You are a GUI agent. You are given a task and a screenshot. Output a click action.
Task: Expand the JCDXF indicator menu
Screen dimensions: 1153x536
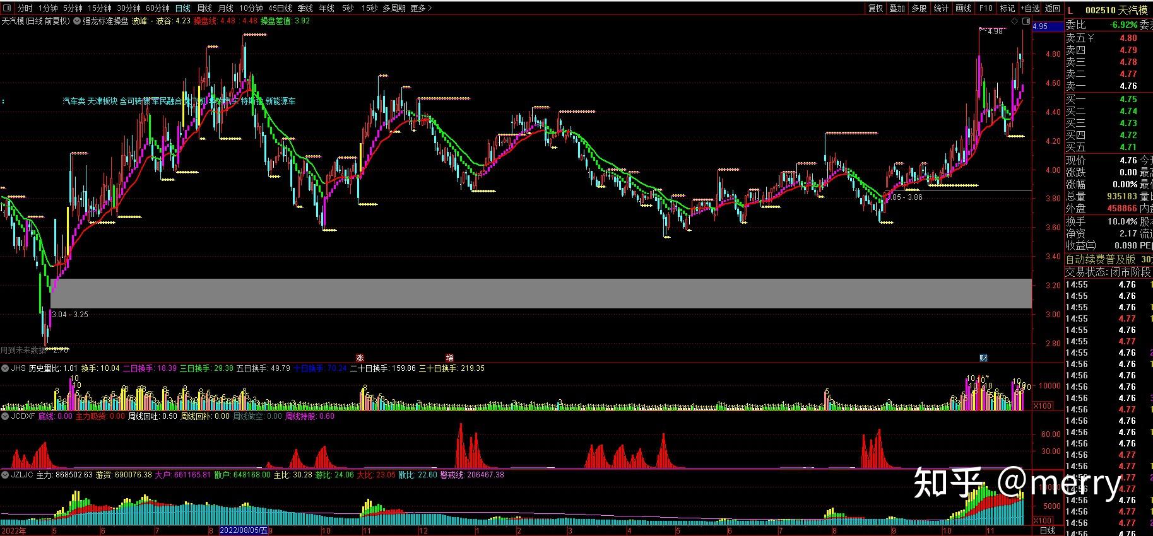click(6, 416)
